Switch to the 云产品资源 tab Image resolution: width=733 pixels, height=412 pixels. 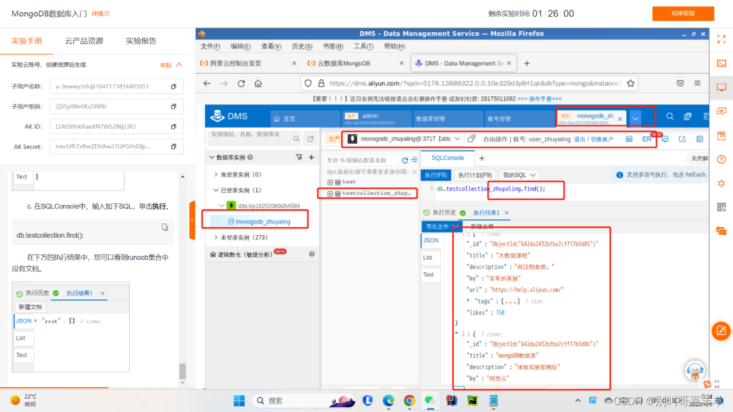click(x=84, y=41)
